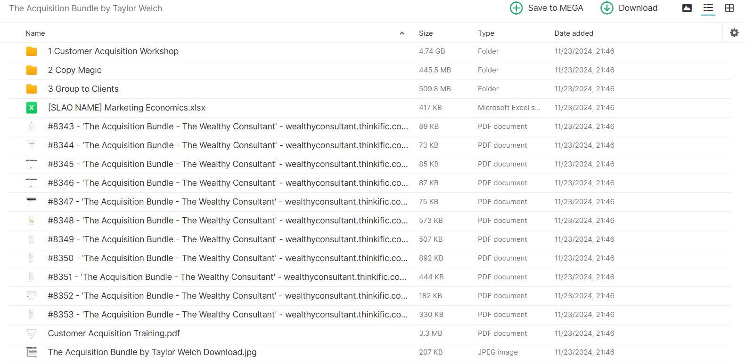Click the Acquisition Bundle Download.jpg thumbnail

click(x=32, y=352)
